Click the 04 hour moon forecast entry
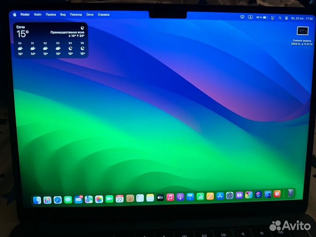Image resolution: width=316 pixels, height=237 pixels. tap(70, 48)
